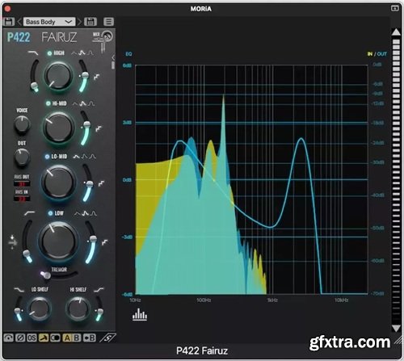
Task: Click the VOICE knob
Action: pyautogui.click(x=22, y=124)
